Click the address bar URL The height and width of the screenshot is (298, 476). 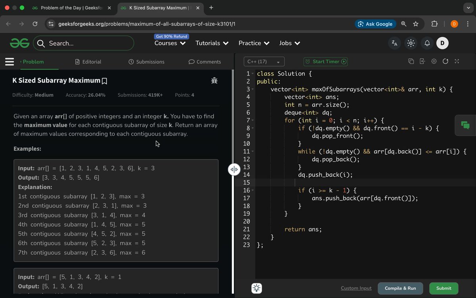tap(147, 24)
